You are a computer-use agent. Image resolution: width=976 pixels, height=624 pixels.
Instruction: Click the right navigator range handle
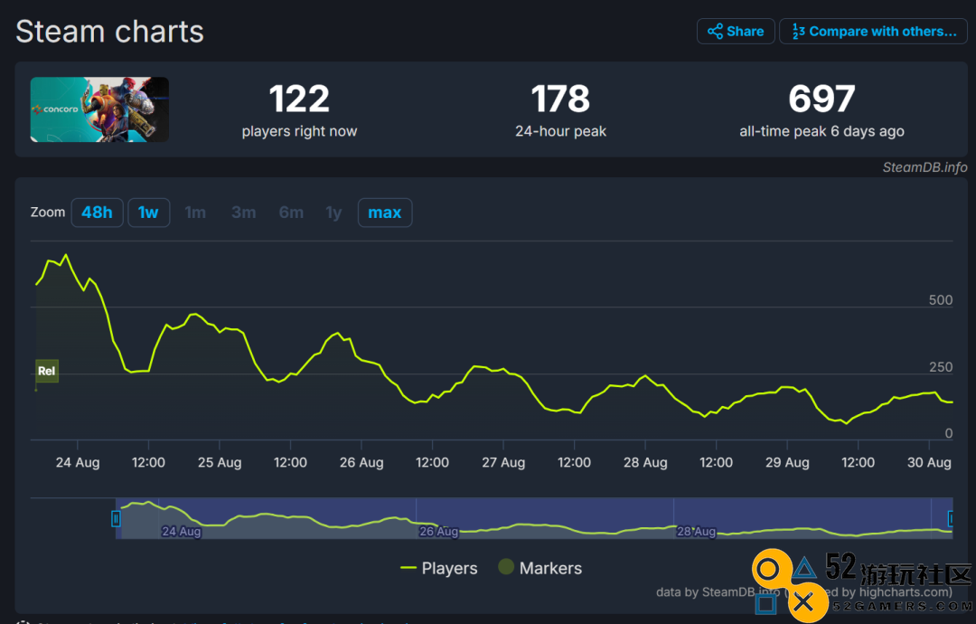(951, 518)
